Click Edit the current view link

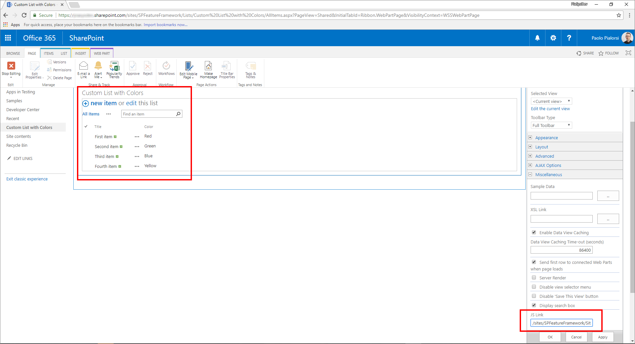550,109
